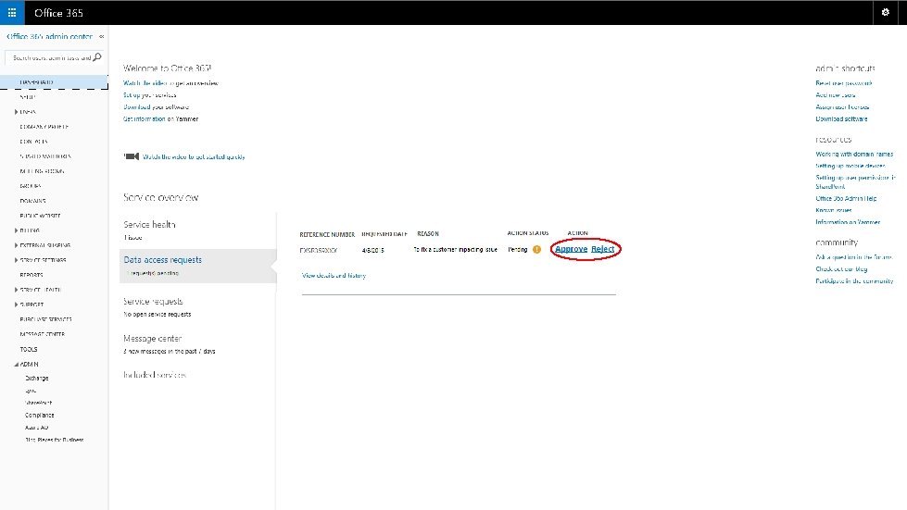Open Meeting Rooms in the navigation
The height and width of the screenshot is (510, 907).
click(42, 171)
